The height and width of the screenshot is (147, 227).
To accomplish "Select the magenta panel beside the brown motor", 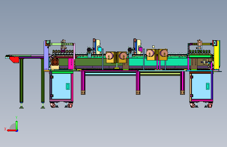I will coord(71,64).
